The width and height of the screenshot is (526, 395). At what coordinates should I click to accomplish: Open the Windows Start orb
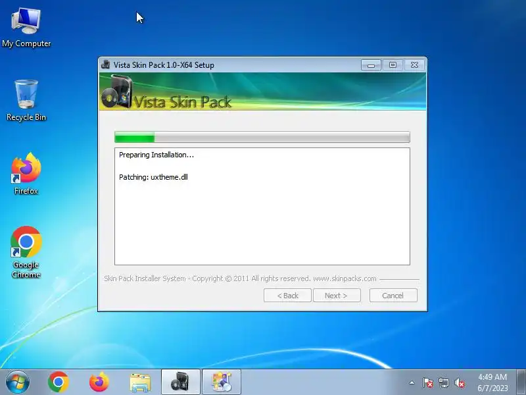(18, 382)
